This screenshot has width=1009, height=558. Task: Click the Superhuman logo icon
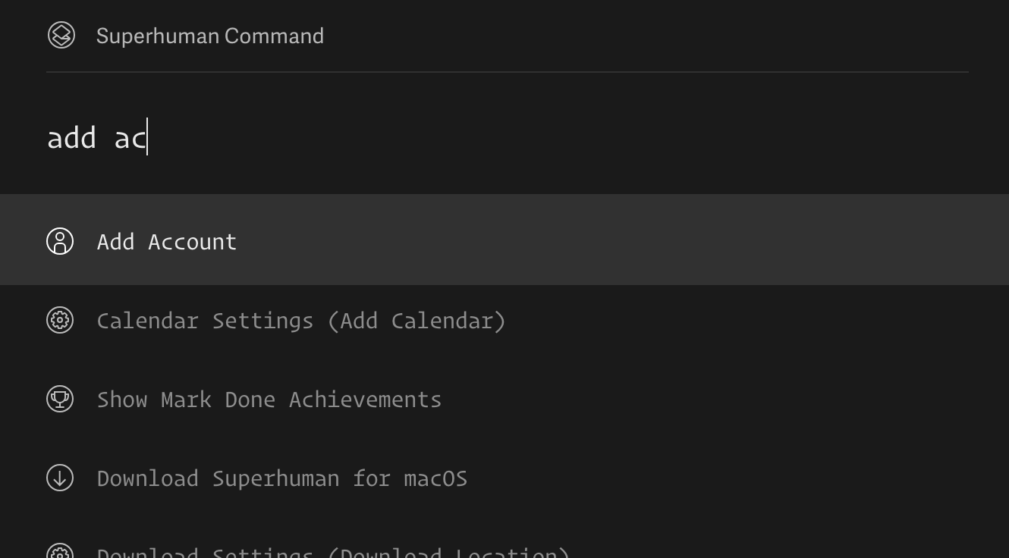tap(61, 35)
